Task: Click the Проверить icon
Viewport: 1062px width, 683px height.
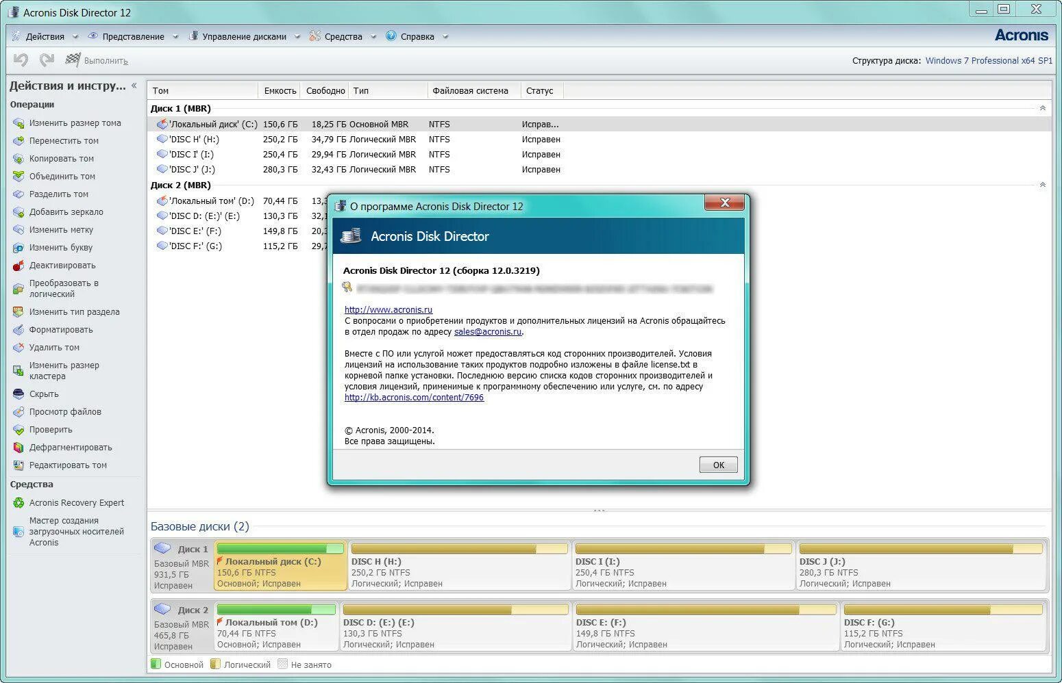Action: pos(18,430)
